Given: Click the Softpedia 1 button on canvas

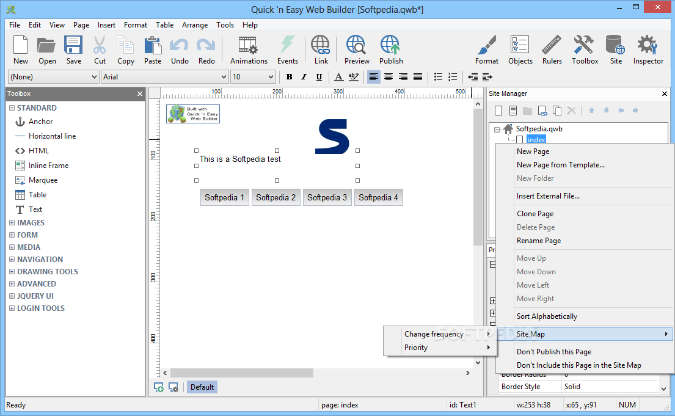Looking at the screenshot, I should point(224,198).
